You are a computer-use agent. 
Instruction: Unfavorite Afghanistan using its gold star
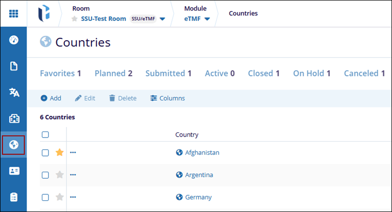click(x=59, y=152)
